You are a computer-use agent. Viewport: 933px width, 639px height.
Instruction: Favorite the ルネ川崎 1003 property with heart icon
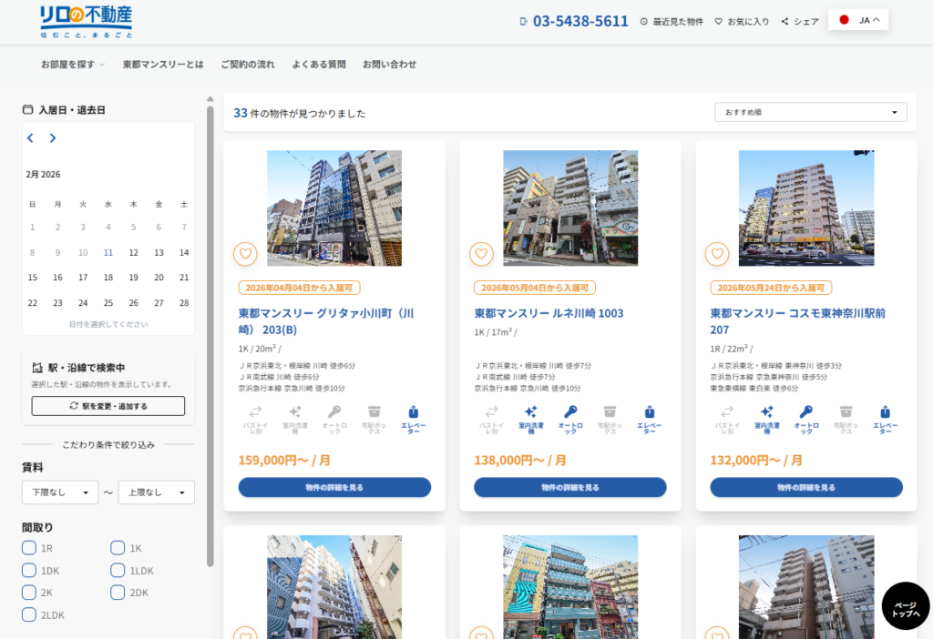[x=481, y=254]
